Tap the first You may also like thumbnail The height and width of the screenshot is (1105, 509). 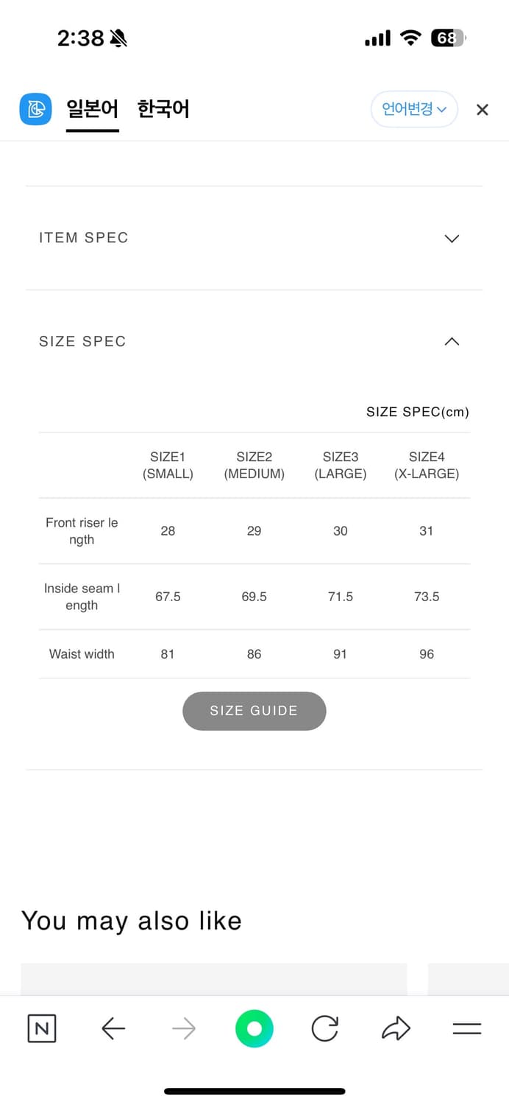[213, 978]
